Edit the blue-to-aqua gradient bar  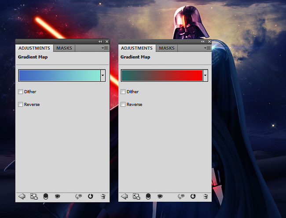[x=60, y=76]
